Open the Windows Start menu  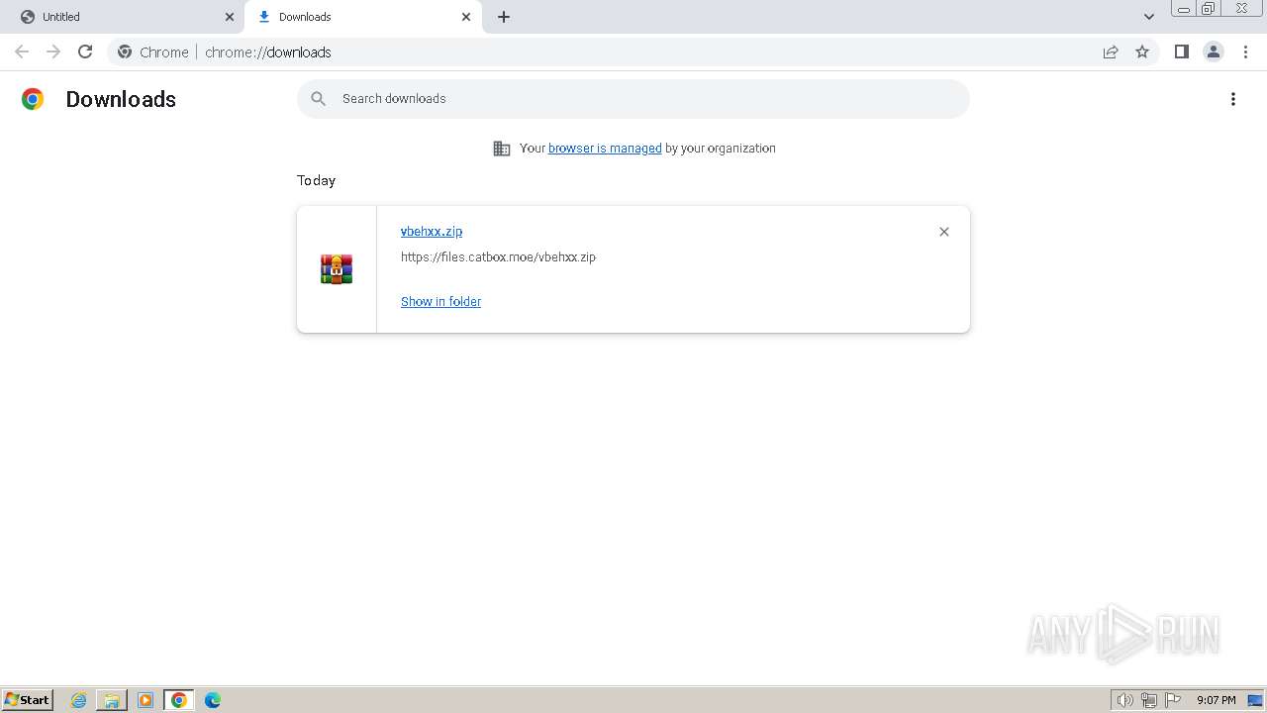tap(28, 700)
